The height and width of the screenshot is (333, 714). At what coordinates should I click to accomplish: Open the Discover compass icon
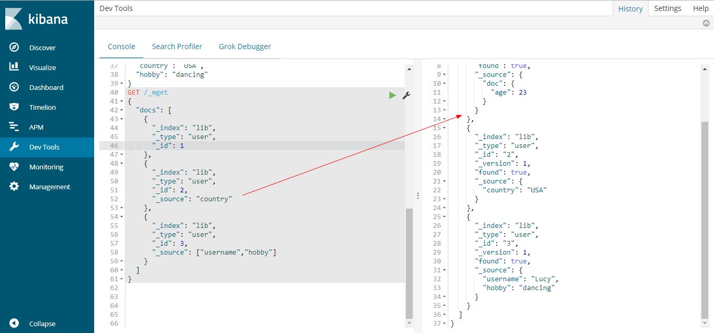tap(14, 47)
